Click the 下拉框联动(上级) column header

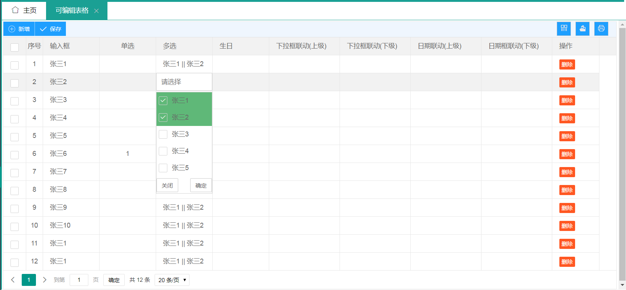(x=304, y=46)
